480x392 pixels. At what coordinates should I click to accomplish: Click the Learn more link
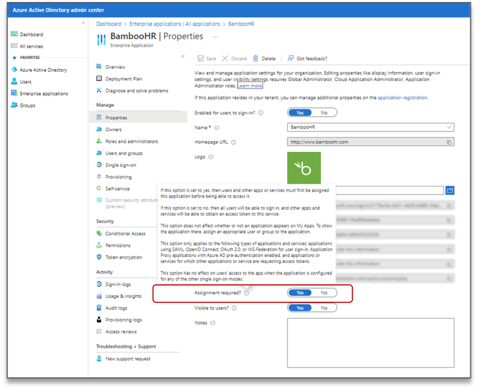[x=250, y=86]
